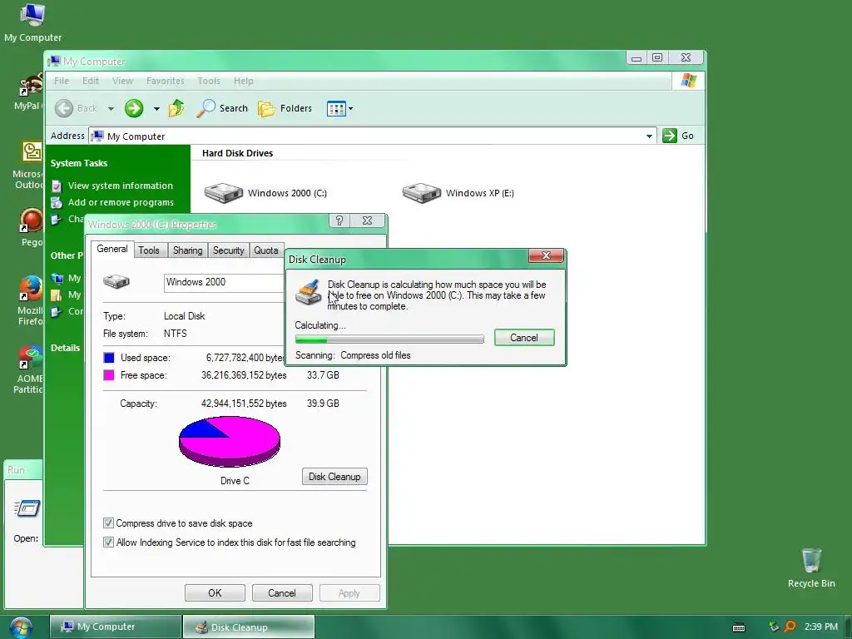
Task: Open the Views icon in toolbar
Action: coord(336,109)
